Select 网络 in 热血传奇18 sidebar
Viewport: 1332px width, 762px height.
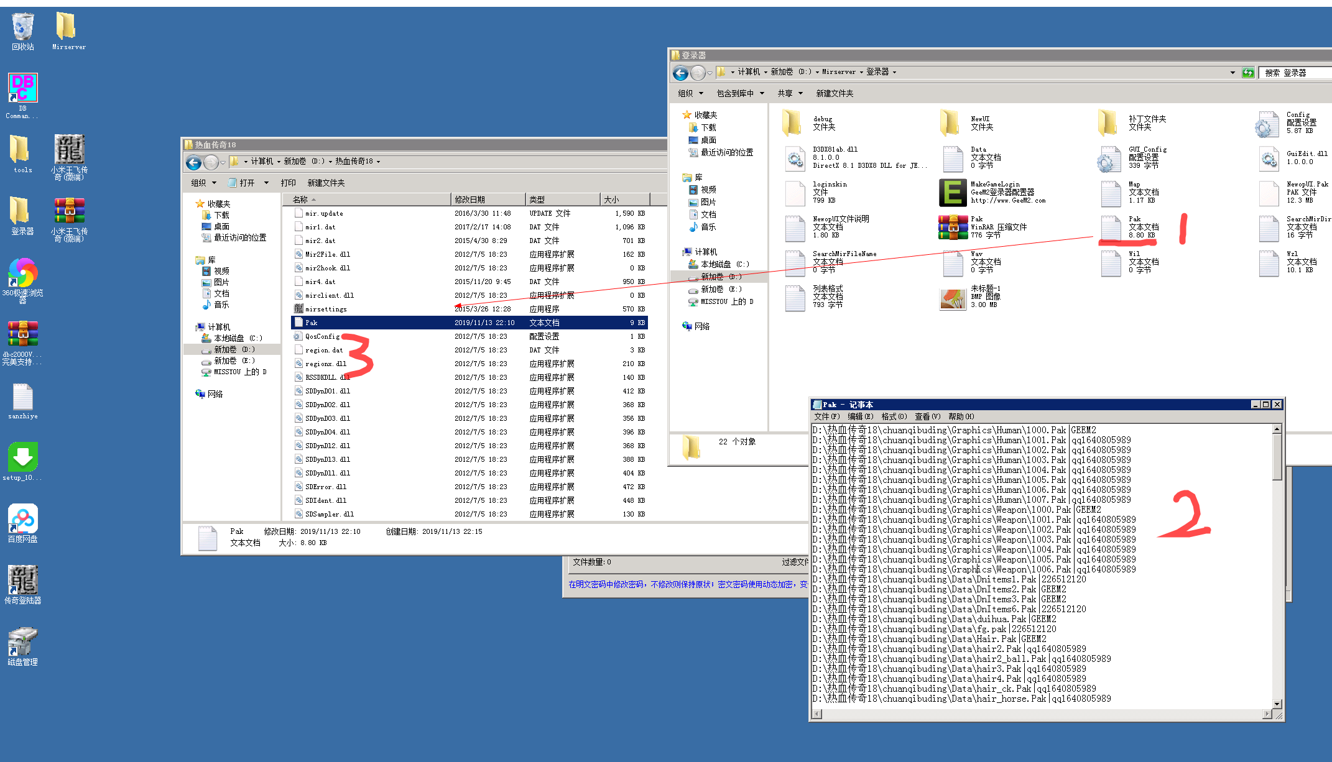(209, 394)
